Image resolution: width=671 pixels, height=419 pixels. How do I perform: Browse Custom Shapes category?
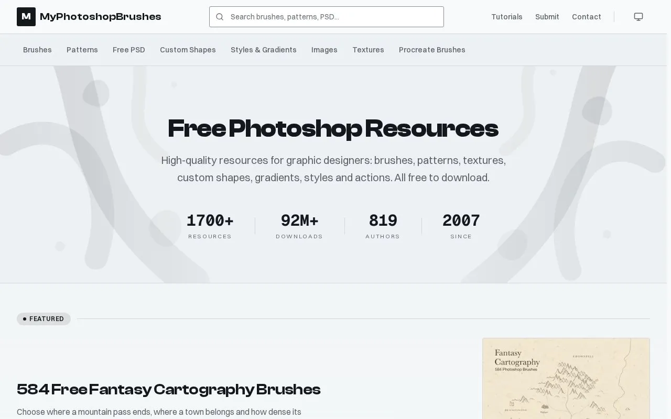[x=188, y=50]
